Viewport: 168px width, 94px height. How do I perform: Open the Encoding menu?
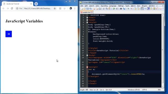tap(104, 6)
